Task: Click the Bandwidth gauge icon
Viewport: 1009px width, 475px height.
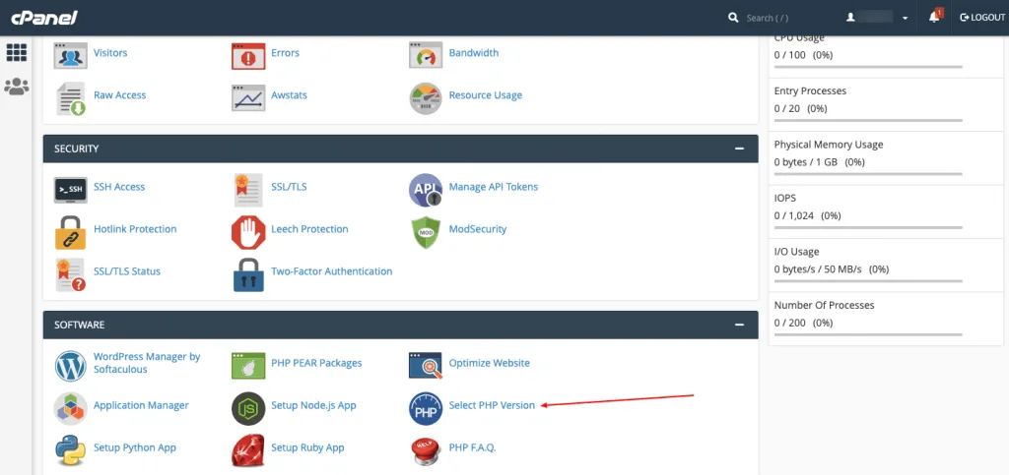Action: click(426, 54)
